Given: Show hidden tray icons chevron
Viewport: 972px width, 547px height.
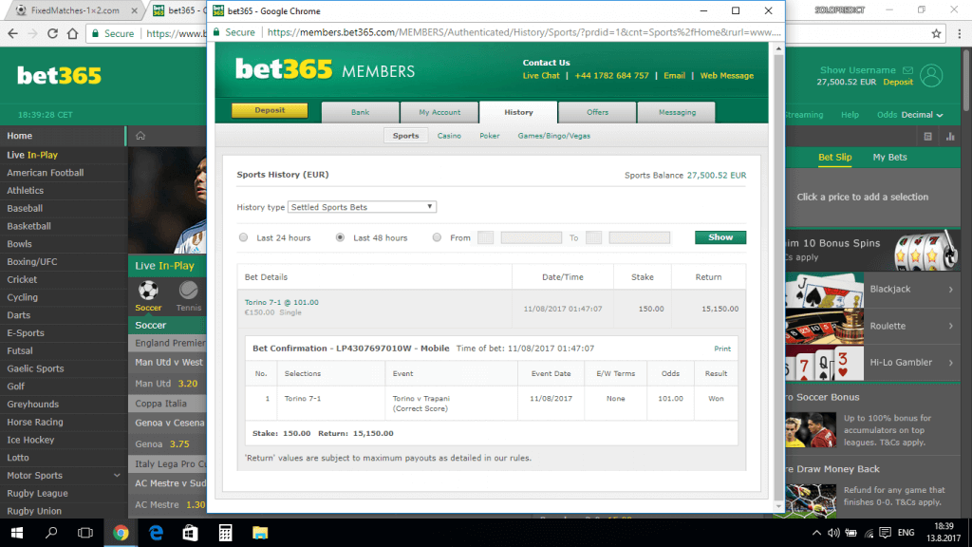Looking at the screenshot, I should (816, 533).
